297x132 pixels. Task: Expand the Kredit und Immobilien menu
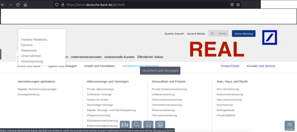[x=99, y=66]
